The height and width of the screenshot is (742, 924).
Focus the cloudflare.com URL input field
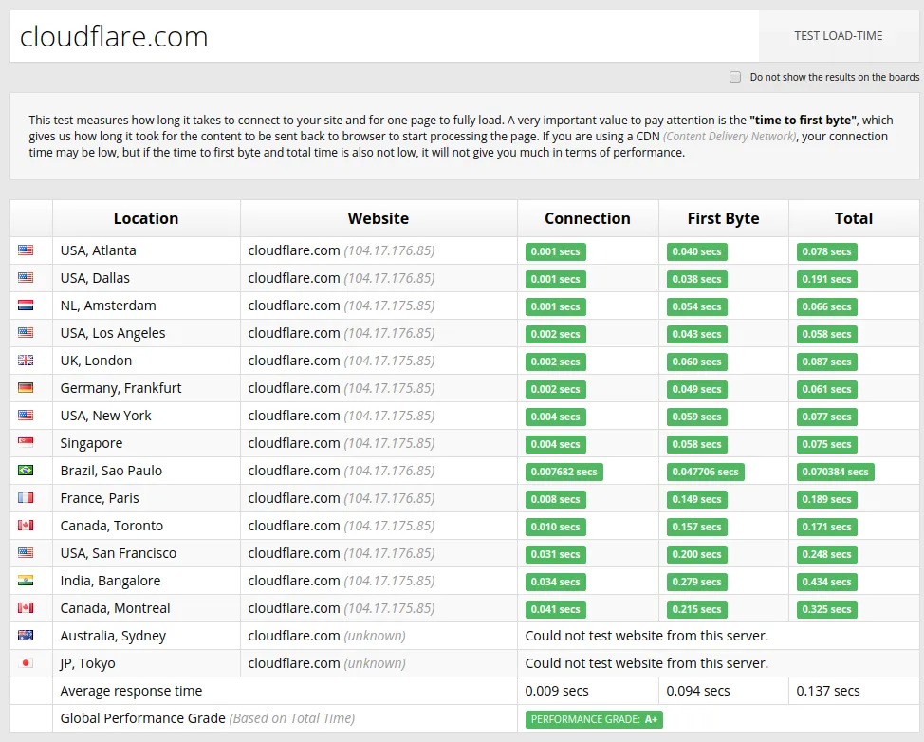tap(384, 36)
